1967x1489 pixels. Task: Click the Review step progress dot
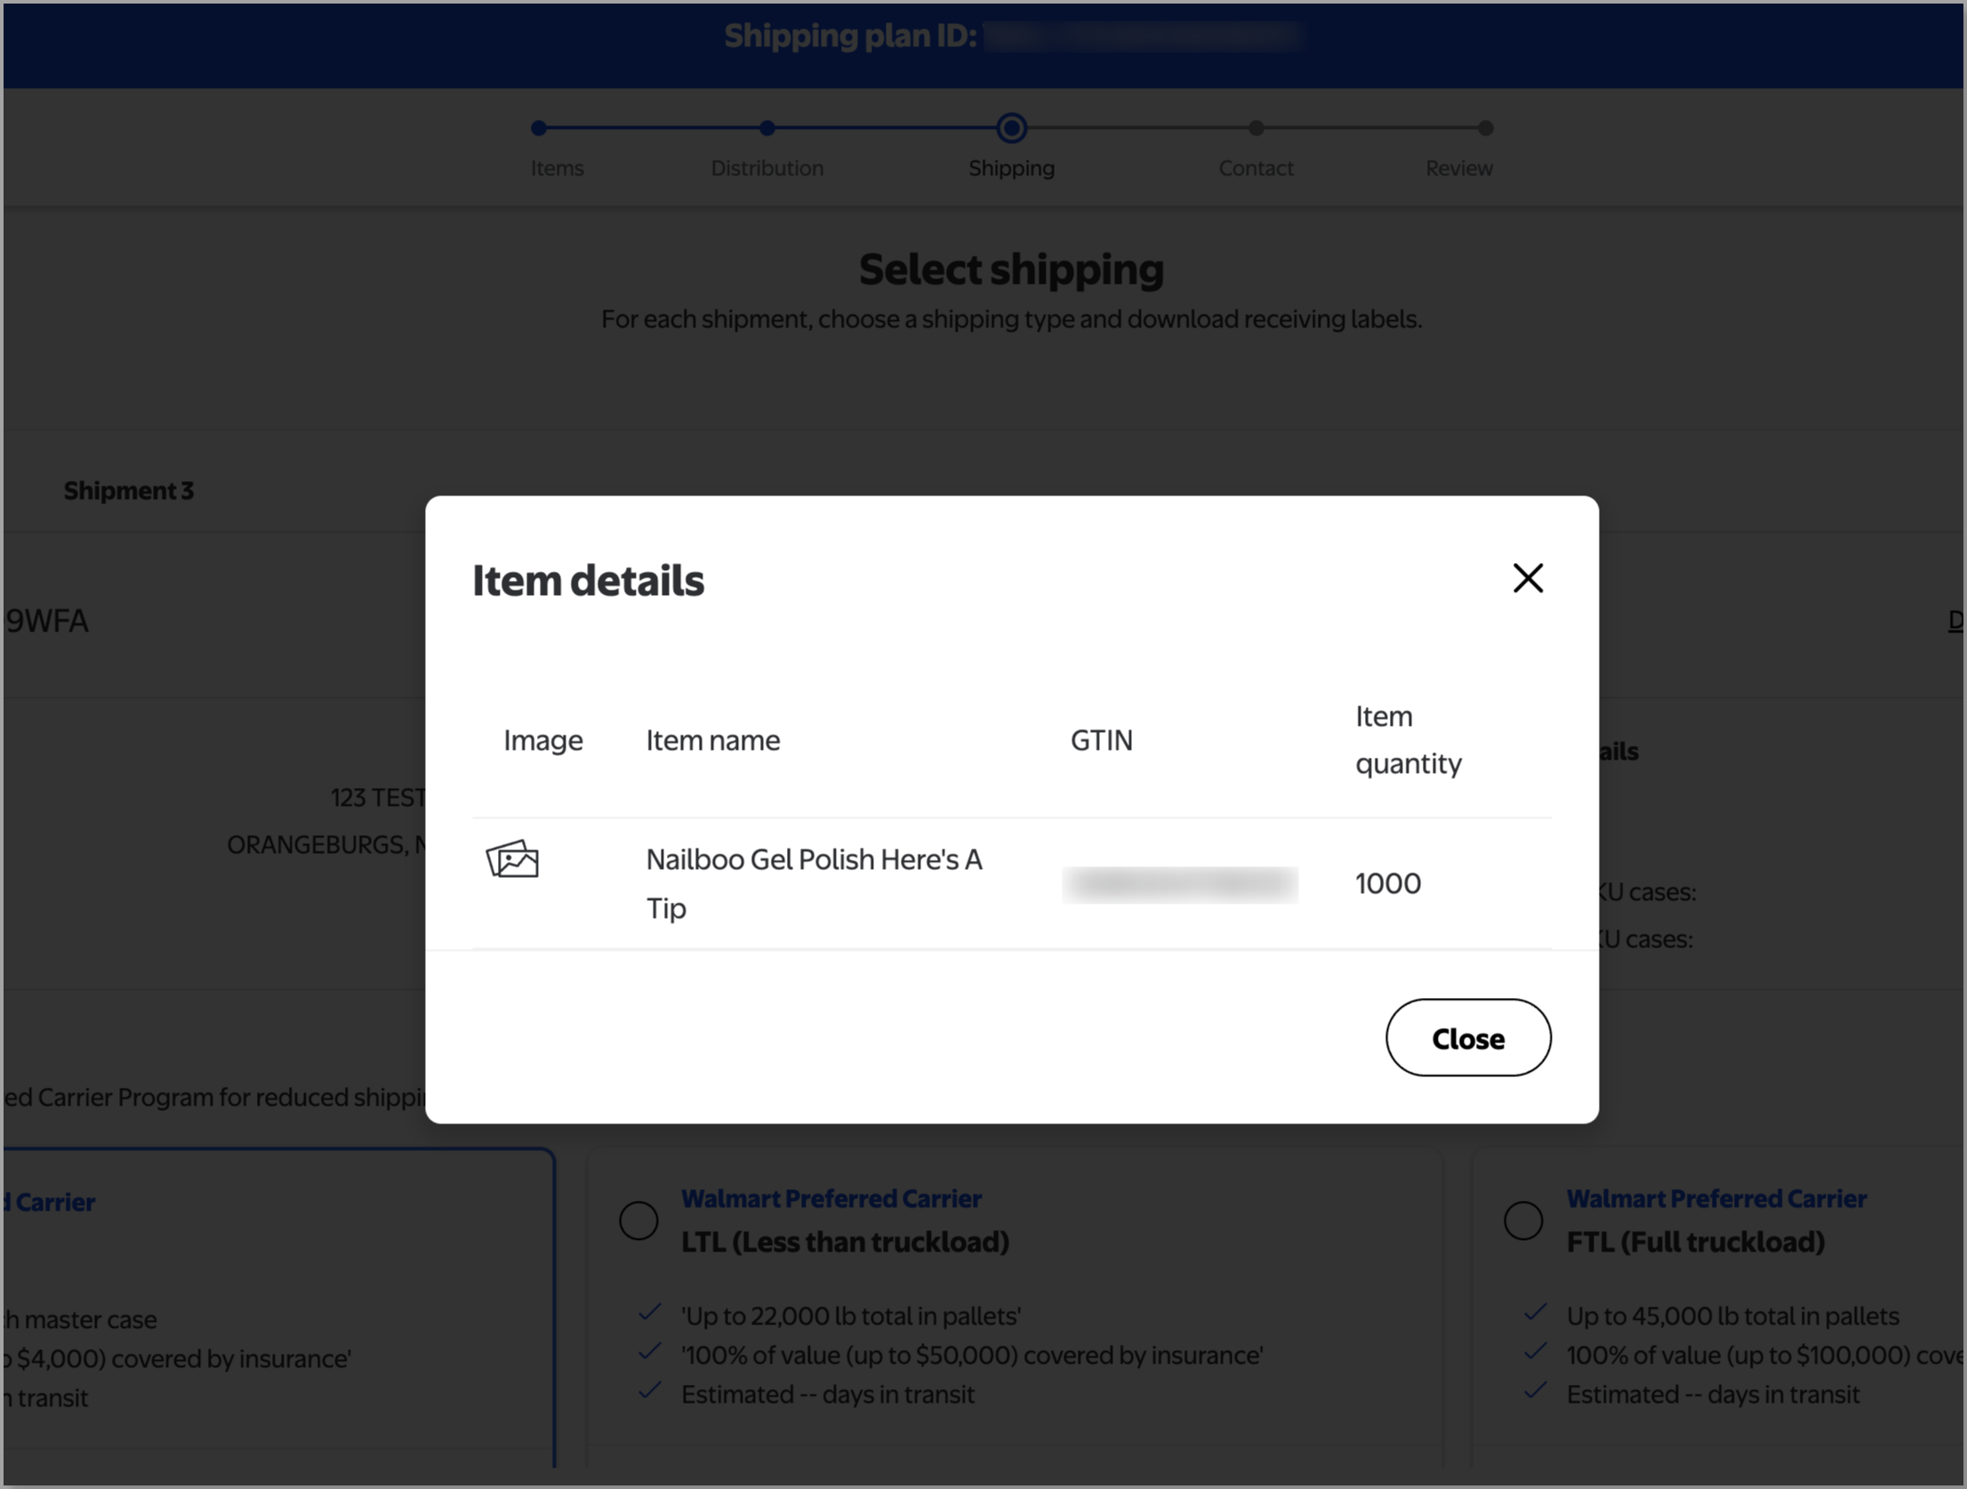(x=1485, y=128)
